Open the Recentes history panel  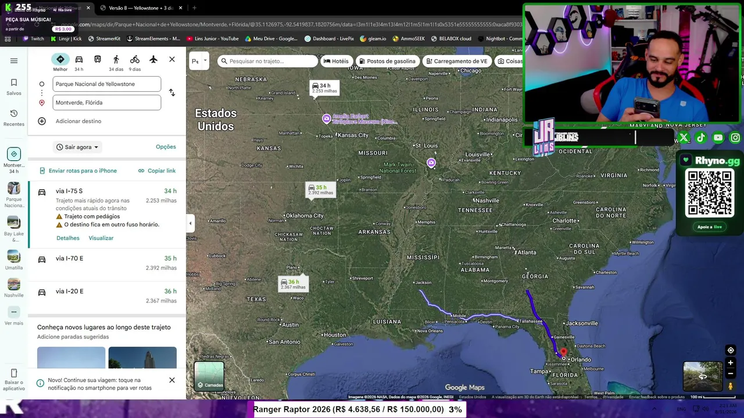click(14, 118)
